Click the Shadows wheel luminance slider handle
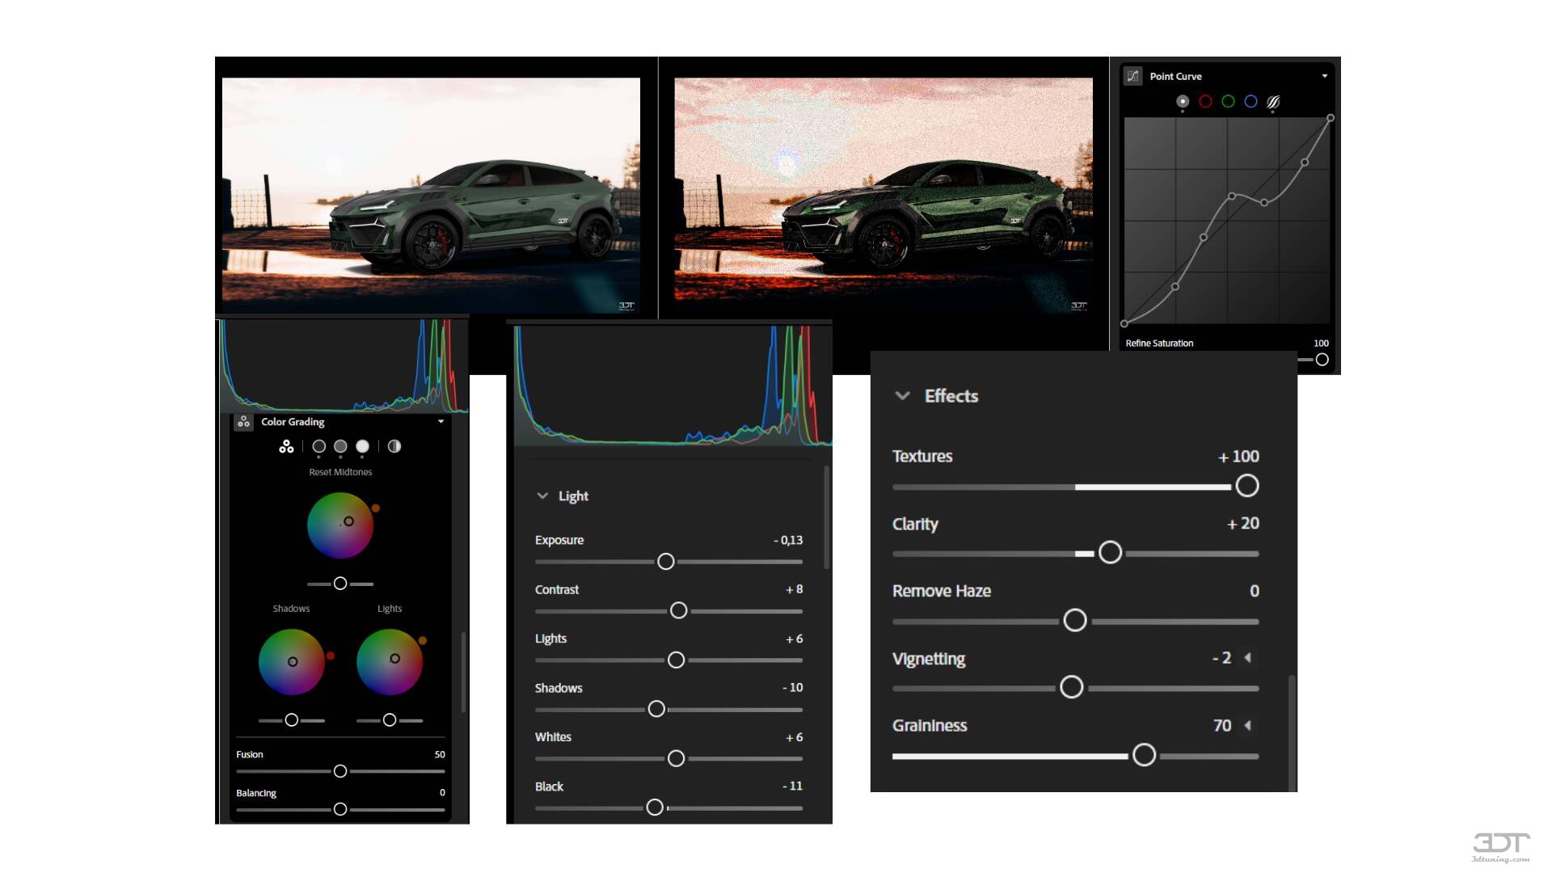Image resolution: width=1552 pixels, height=873 pixels. (x=292, y=720)
